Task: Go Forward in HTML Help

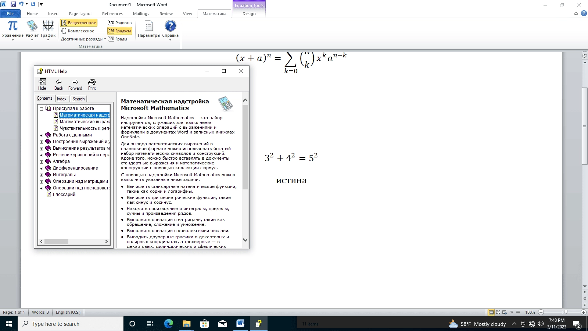Action: coord(75,84)
